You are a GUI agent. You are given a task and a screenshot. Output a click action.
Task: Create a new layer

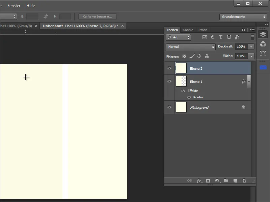tap(235, 181)
